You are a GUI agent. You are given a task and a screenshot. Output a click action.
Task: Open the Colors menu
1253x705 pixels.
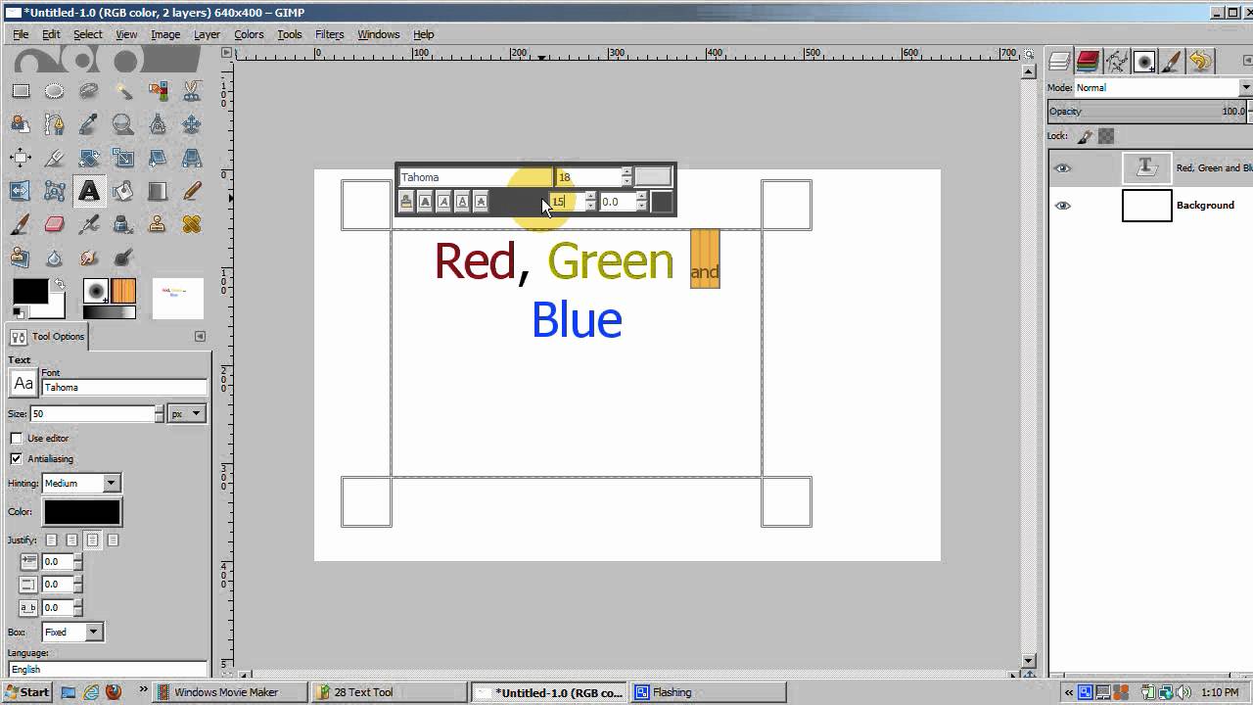(x=249, y=34)
